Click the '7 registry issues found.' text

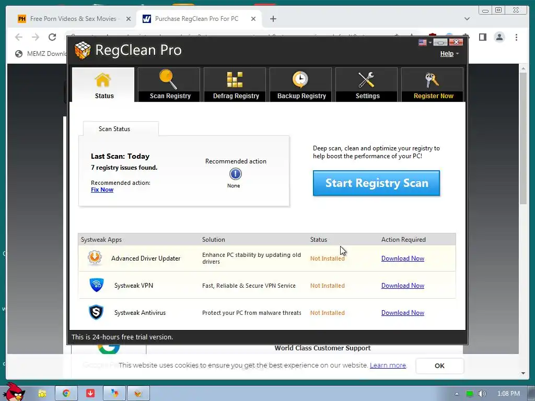[x=124, y=168]
